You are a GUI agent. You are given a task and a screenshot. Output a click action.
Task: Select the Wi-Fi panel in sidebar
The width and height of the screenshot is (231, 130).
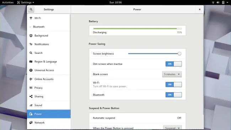pos(49,18)
